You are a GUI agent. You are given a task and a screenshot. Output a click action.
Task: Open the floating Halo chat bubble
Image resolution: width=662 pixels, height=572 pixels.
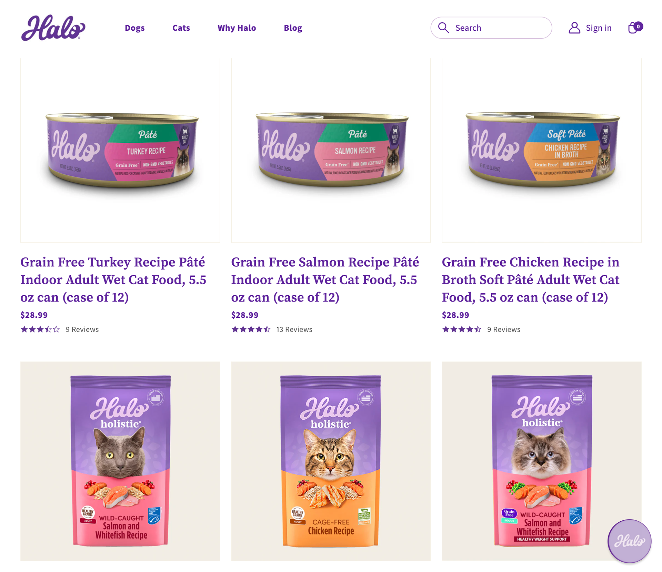point(629,541)
